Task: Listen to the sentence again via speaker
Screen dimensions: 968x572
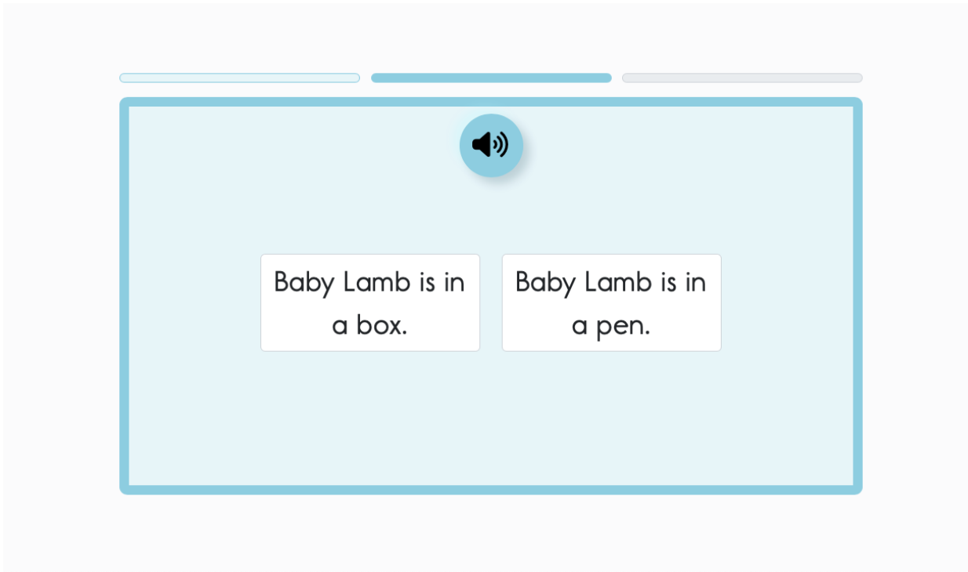Action: coord(491,145)
